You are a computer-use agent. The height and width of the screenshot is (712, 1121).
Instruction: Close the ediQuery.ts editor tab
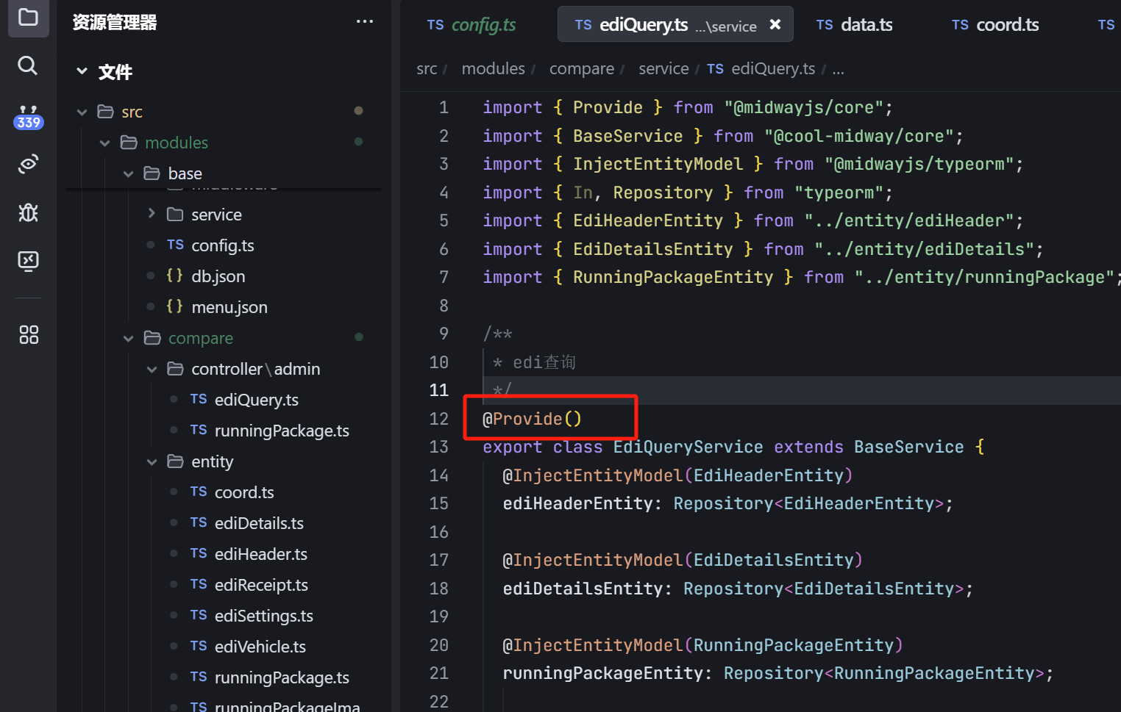coord(775,25)
